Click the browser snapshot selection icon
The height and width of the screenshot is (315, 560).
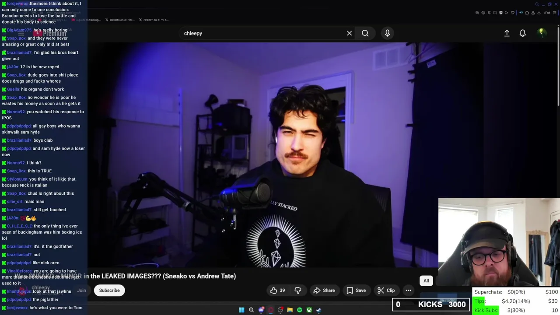coord(495,13)
